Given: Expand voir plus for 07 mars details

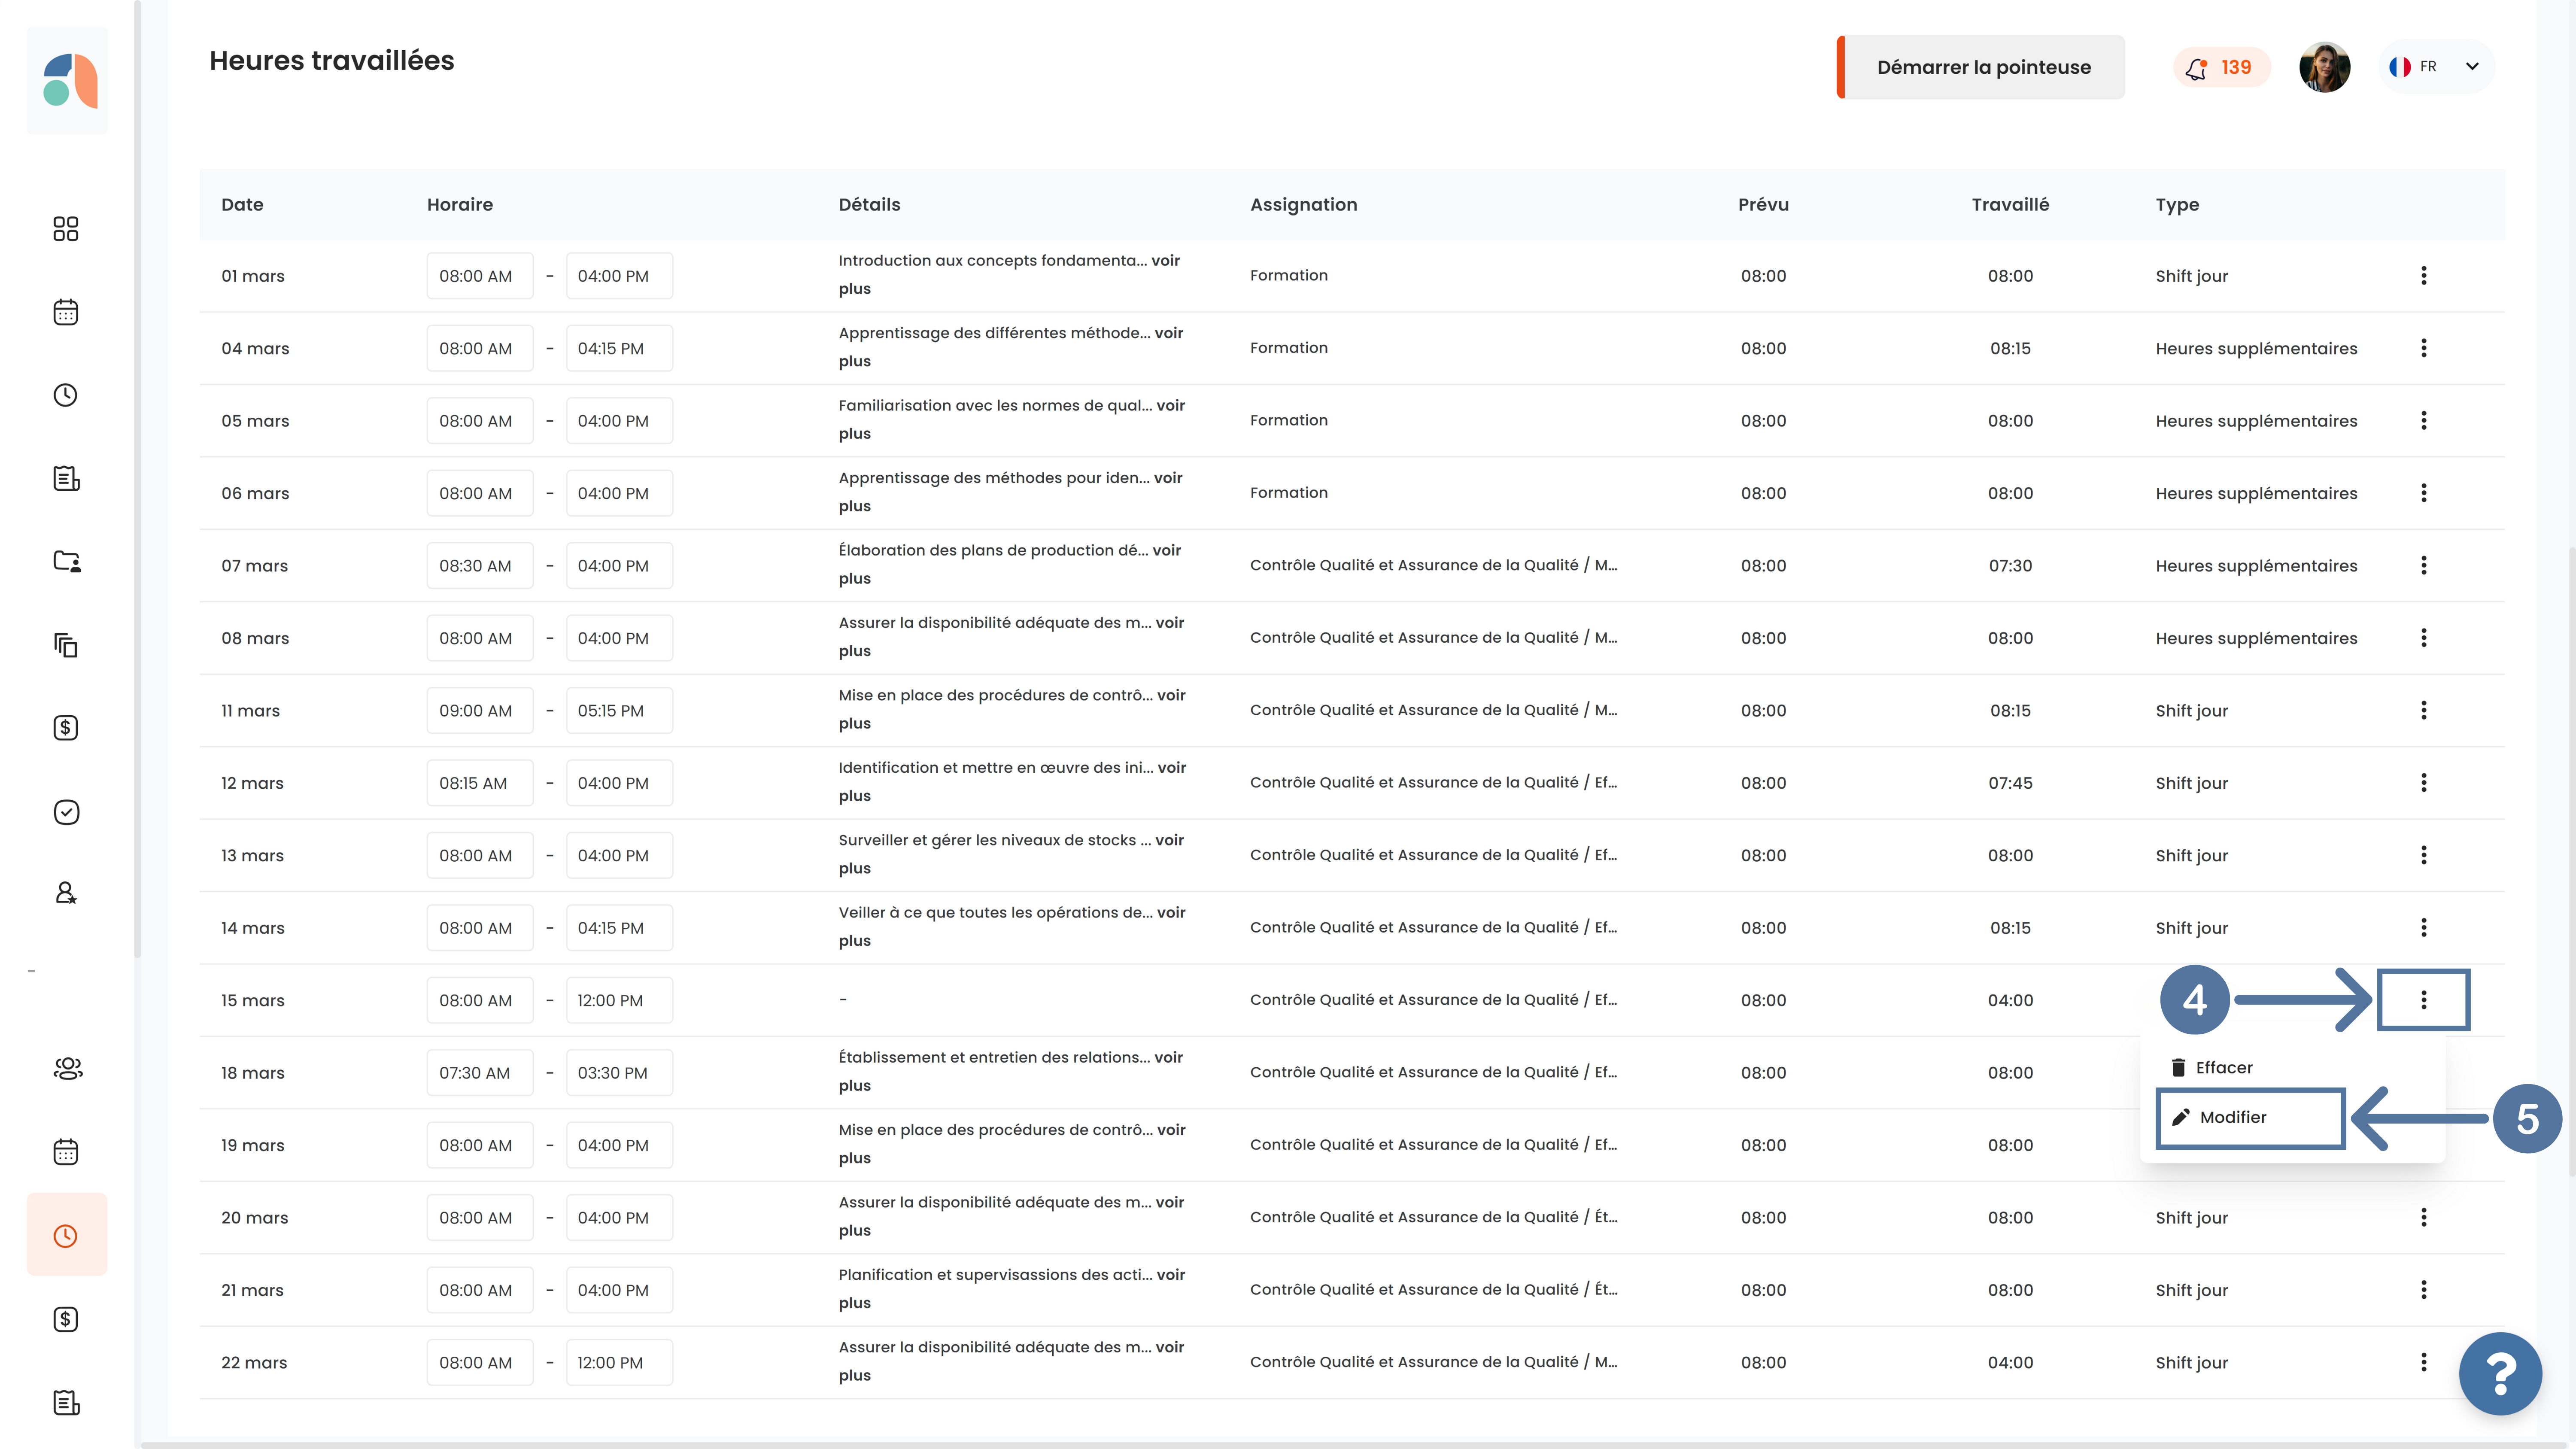Looking at the screenshot, I should 1166,551.
